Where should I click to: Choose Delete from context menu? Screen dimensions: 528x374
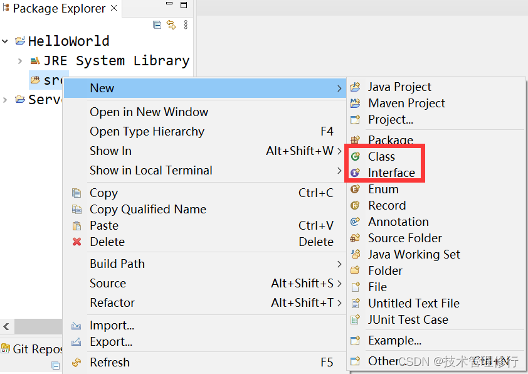(x=204, y=242)
